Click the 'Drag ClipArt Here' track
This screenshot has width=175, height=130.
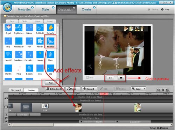point(91,118)
